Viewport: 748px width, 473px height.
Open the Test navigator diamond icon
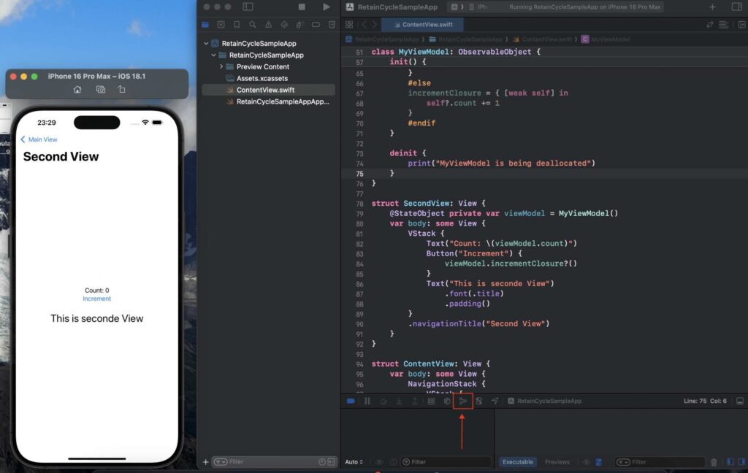tap(284, 25)
